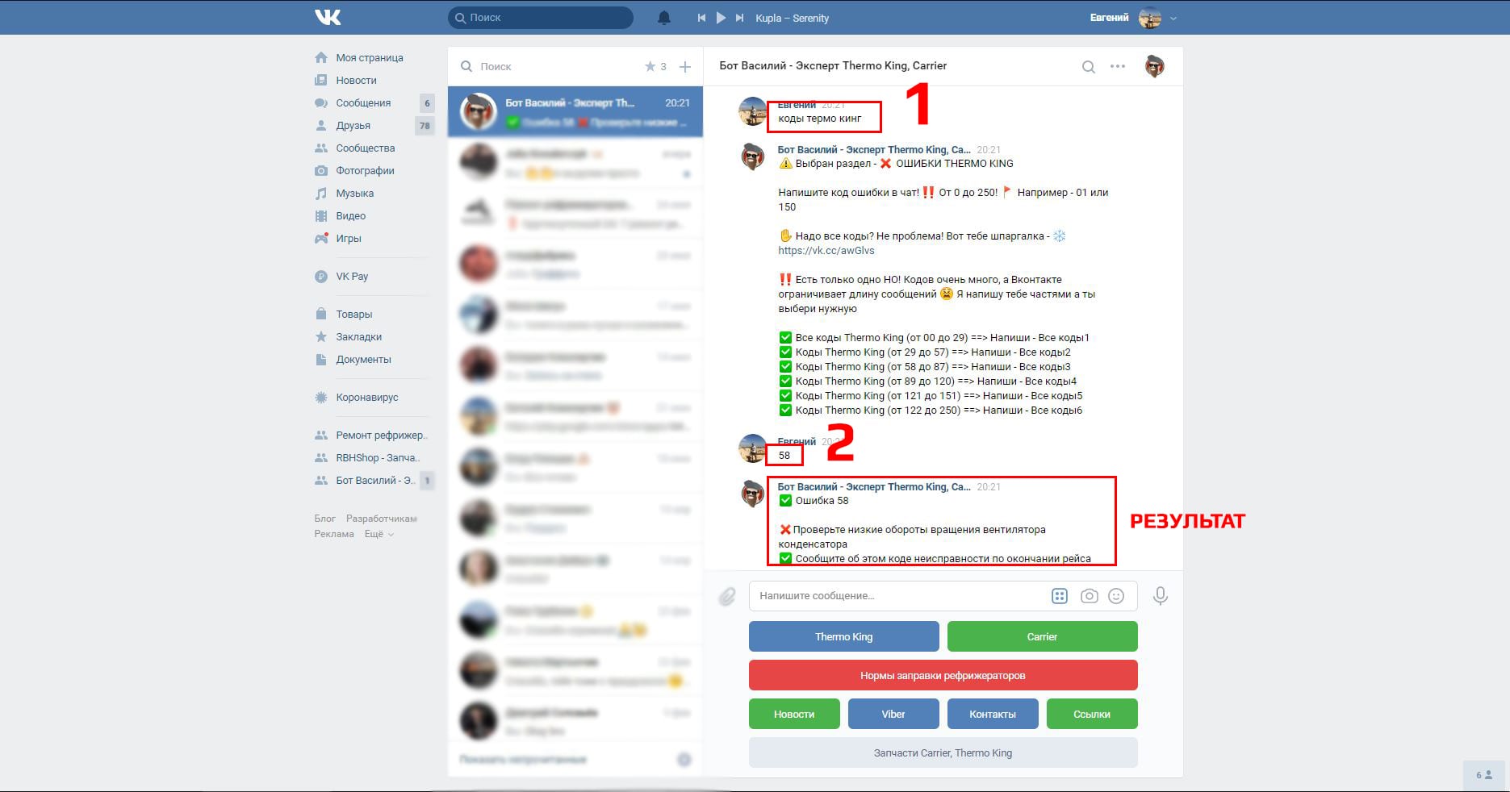1510x792 pixels.
Task: Click the Документы file icon
Action: click(x=321, y=360)
